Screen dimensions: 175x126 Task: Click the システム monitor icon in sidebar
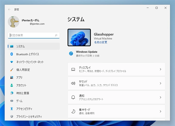point(12,46)
